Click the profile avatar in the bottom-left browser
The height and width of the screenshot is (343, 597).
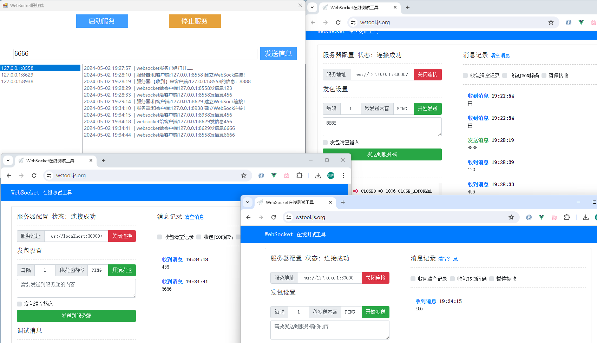coord(331,176)
